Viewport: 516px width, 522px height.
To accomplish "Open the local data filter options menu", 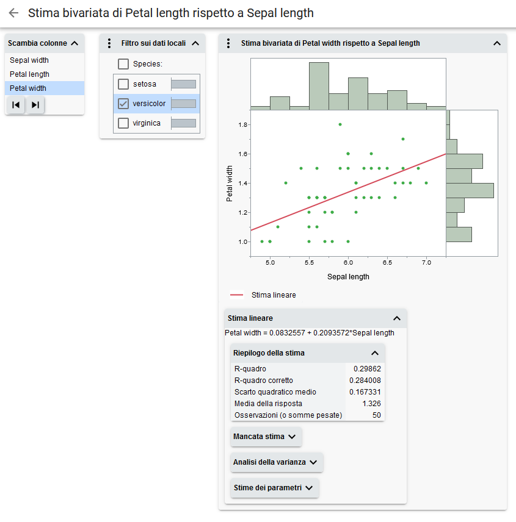I will coord(109,43).
